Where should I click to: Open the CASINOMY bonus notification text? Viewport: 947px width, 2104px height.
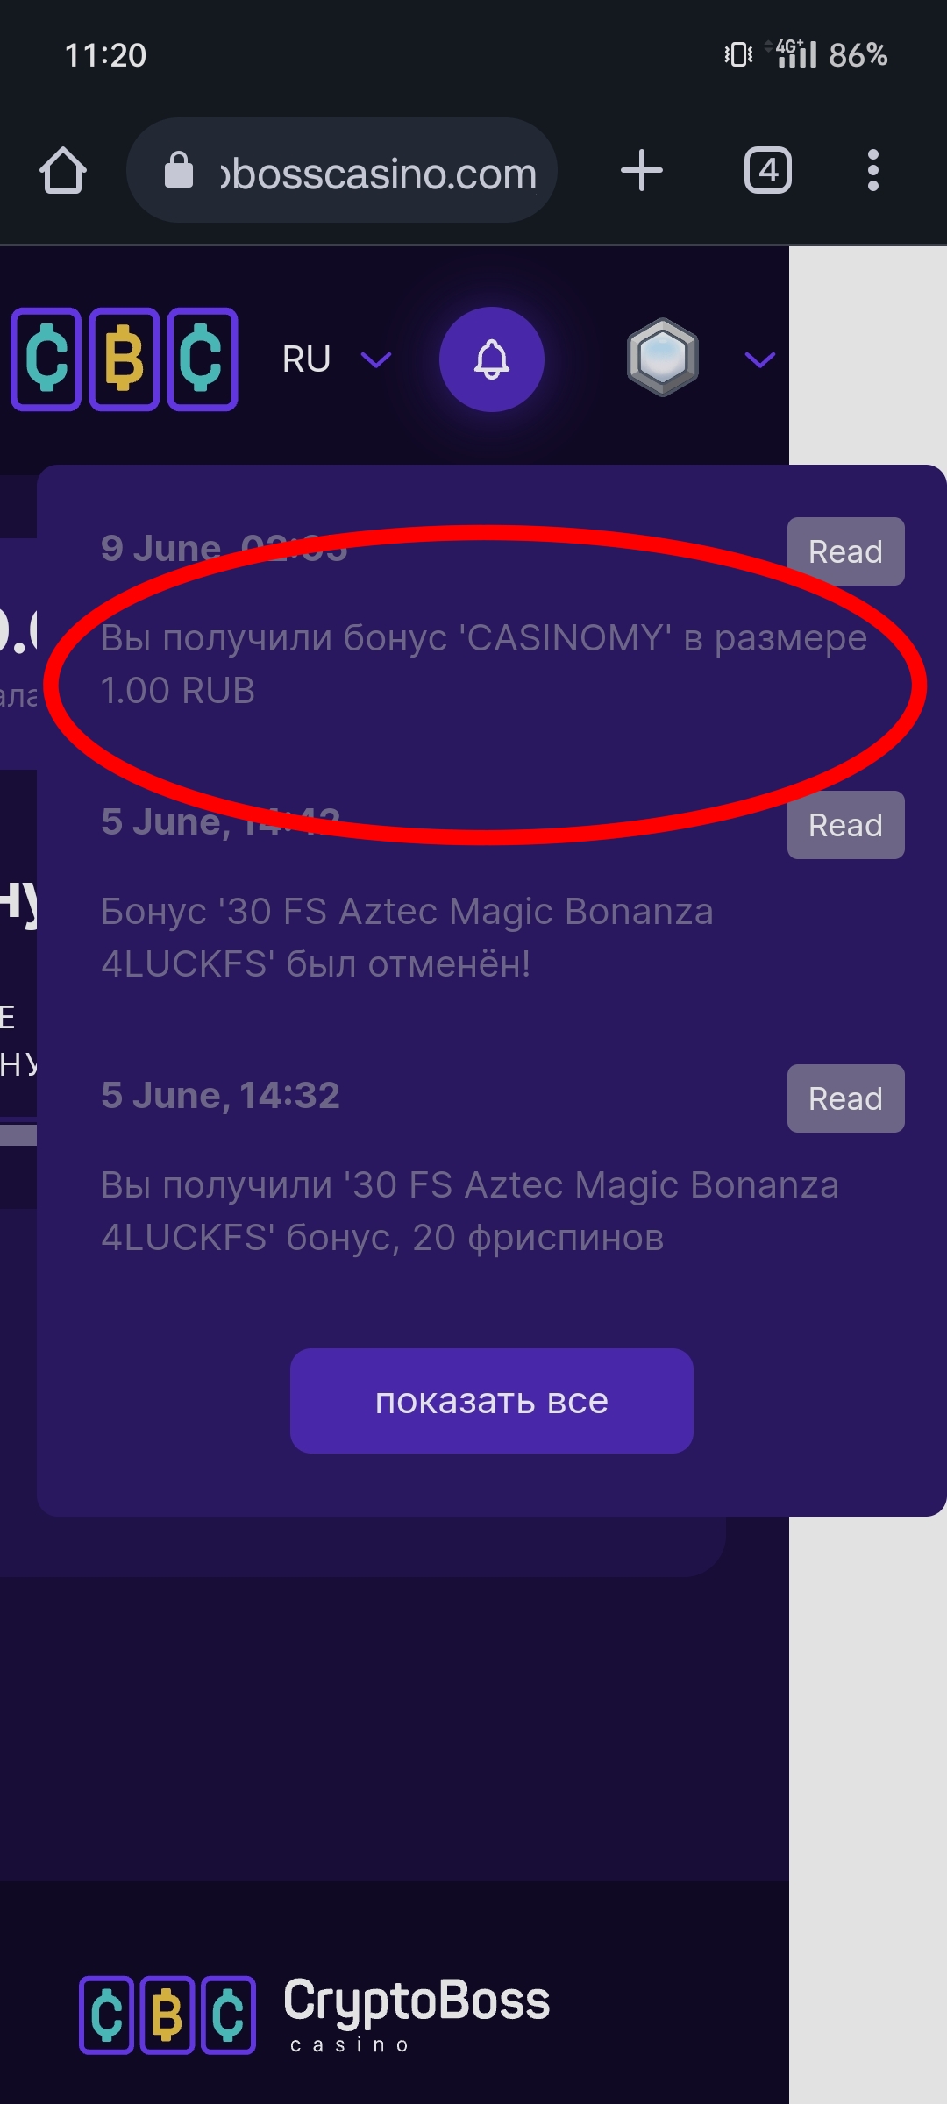coord(484,665)
